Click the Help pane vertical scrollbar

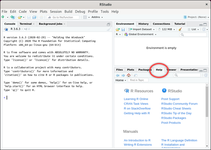click(x=207, y=102)
